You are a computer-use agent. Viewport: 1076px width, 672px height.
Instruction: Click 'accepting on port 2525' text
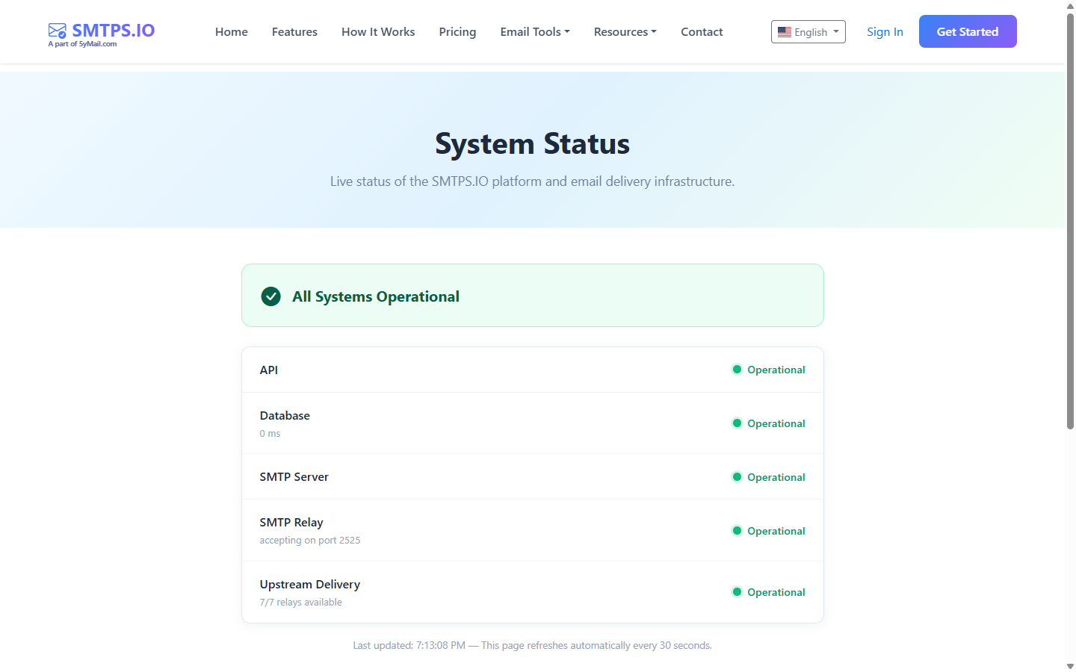click(x=310, y=541)
